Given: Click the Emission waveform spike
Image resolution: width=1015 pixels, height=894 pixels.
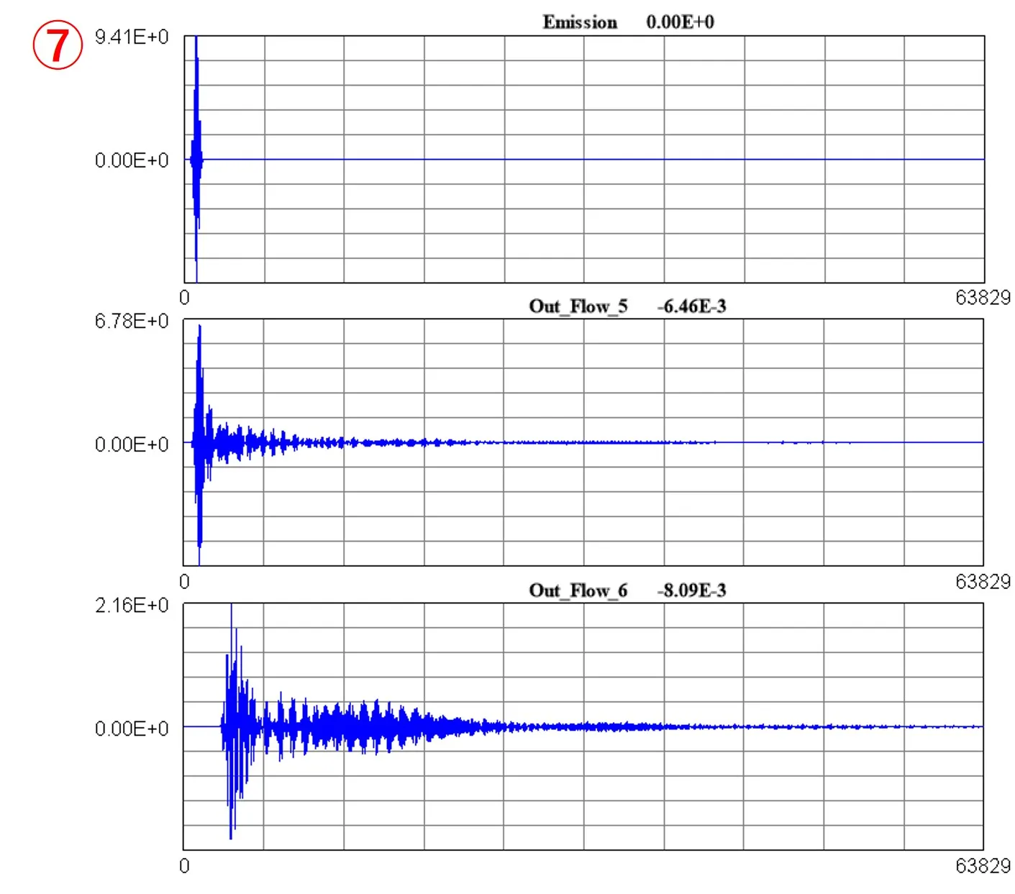Looking at the screenshot, I should tap(196, 158).
